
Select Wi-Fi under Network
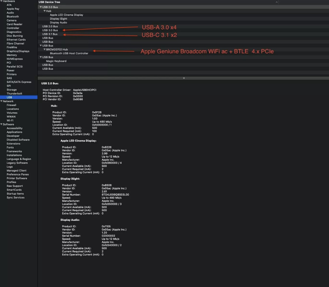(10, 120)
